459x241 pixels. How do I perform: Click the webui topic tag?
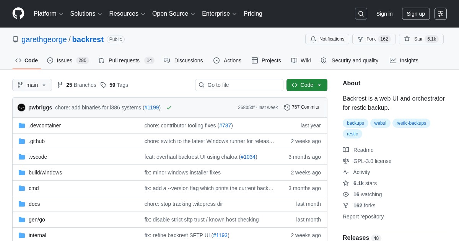(380, 123)
